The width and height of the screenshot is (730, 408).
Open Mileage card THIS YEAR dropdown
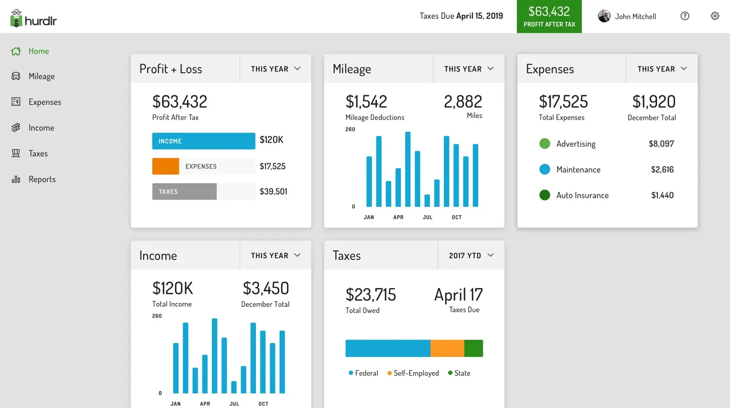click(469, 69)
